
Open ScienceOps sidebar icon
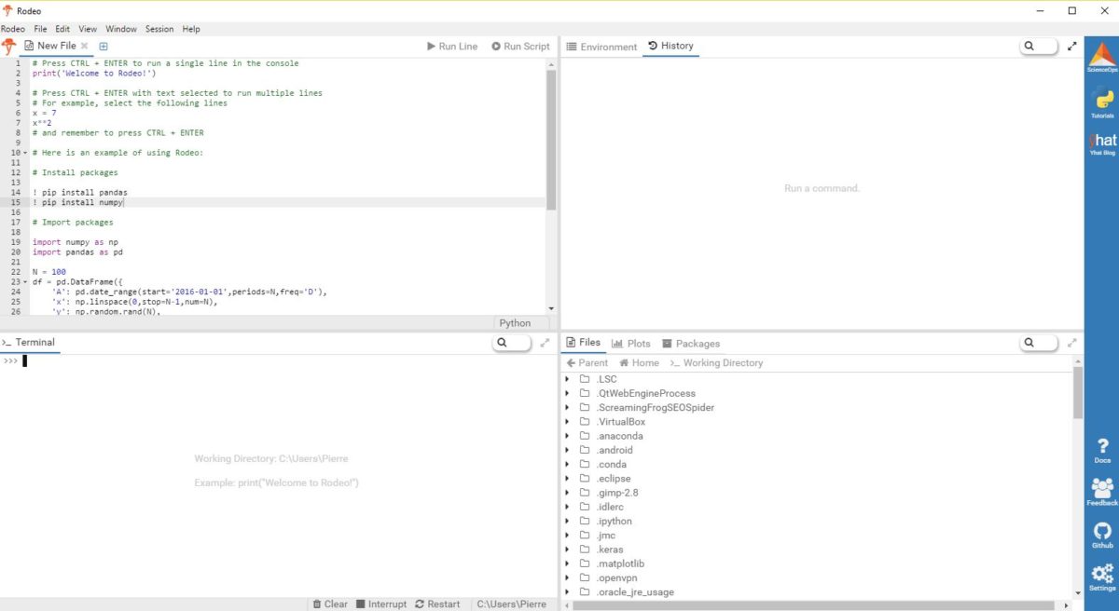pyautogui.click(x=1101, y=57)
